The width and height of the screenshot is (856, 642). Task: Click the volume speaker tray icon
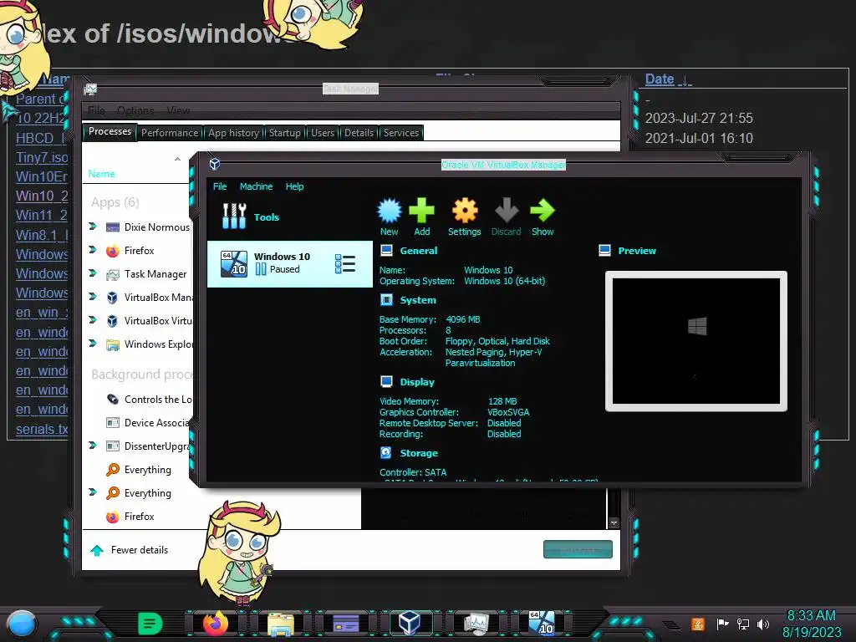763,624
